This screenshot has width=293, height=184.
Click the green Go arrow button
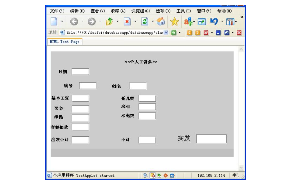point(174,33)
